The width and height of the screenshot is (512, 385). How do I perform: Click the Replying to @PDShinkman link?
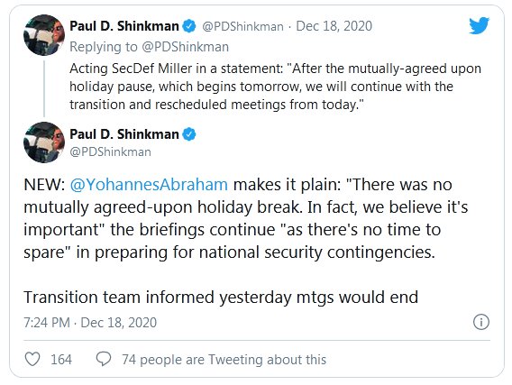150,47
